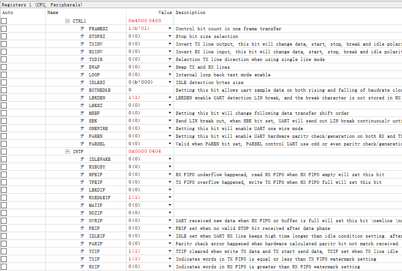The height and width of the screenshot is (271, 402).
Task: Select the pencil icon of IDLEWAKE
Action: 82,159
